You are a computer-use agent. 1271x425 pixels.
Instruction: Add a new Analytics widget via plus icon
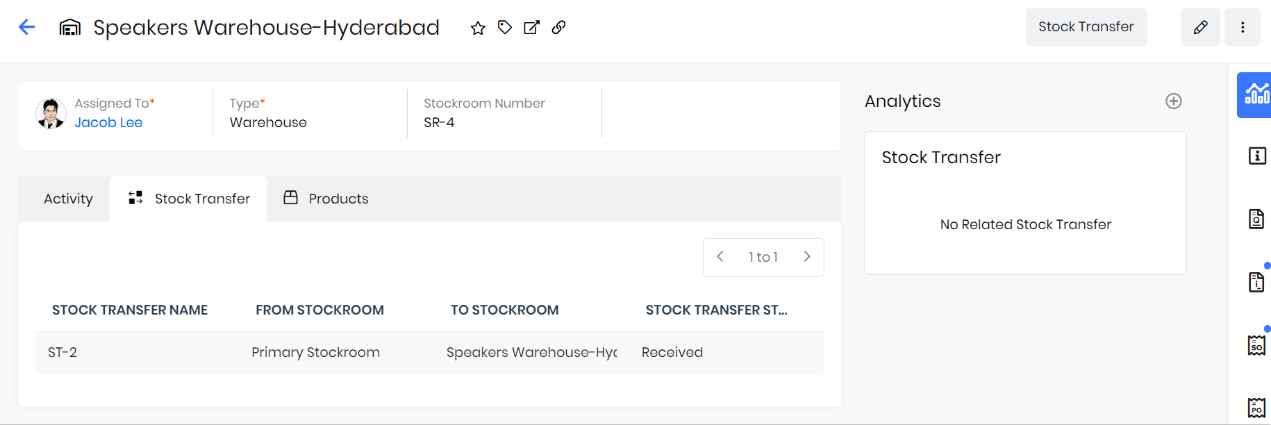coord(1173,101)
